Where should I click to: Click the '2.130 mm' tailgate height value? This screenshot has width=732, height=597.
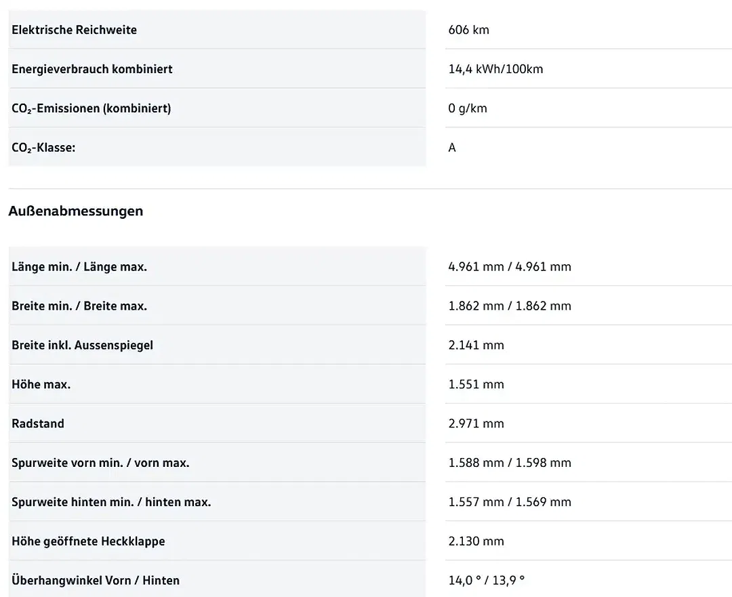(x=476, y=541)
